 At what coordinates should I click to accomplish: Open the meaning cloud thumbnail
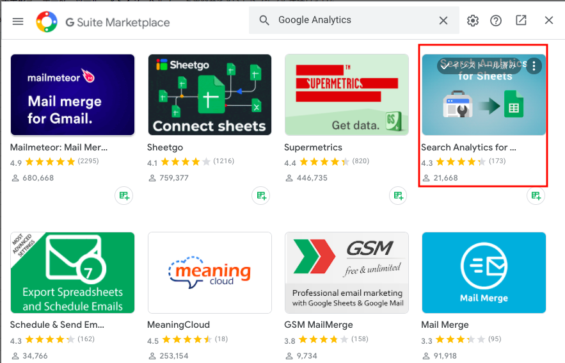(210, 273)
